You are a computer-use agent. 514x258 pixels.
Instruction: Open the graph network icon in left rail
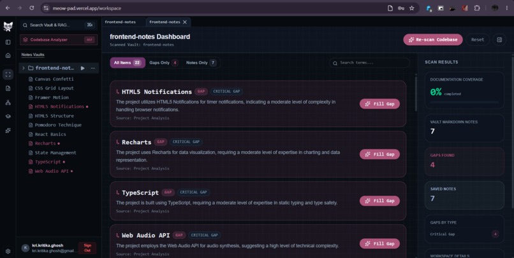click(x=8, y=102)
